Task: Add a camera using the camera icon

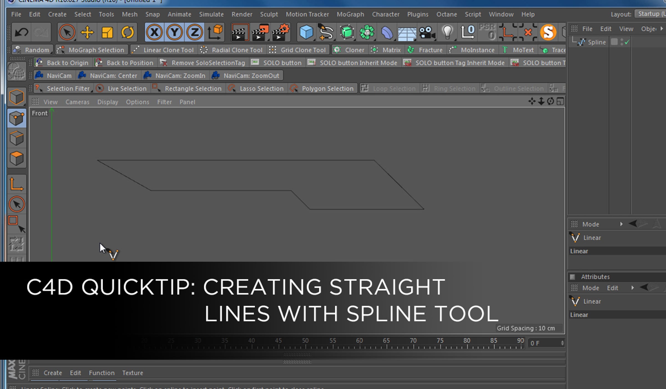Action: coord(427,33)
